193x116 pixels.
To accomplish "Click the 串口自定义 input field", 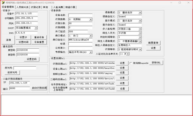I will (x=80, y=40).
